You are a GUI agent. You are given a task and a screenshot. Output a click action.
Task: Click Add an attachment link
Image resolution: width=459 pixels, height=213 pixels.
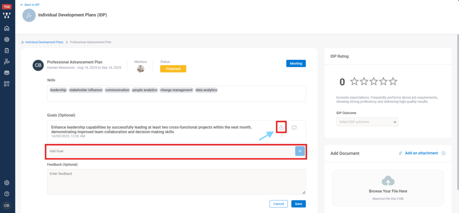click(x=421, y=153)
